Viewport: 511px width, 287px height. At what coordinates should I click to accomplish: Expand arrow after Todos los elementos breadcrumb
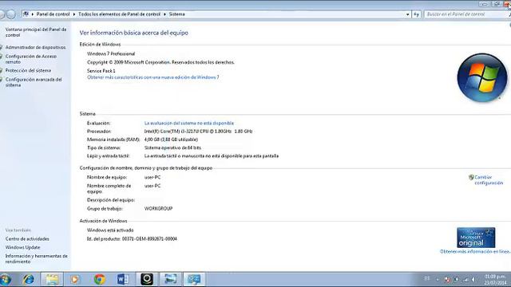coord(164,14)
